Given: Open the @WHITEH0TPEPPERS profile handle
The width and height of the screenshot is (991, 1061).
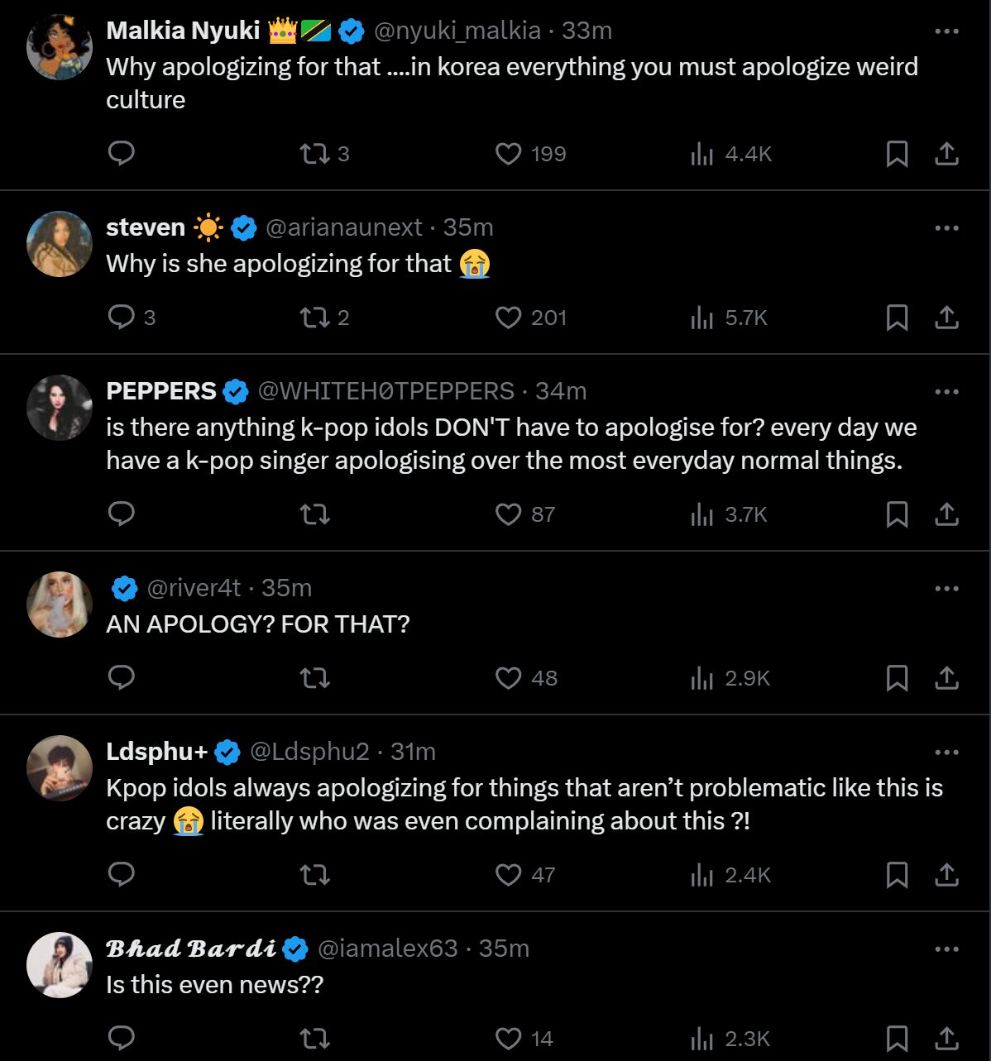Looking at the screenshot, I should coord(386,391).
